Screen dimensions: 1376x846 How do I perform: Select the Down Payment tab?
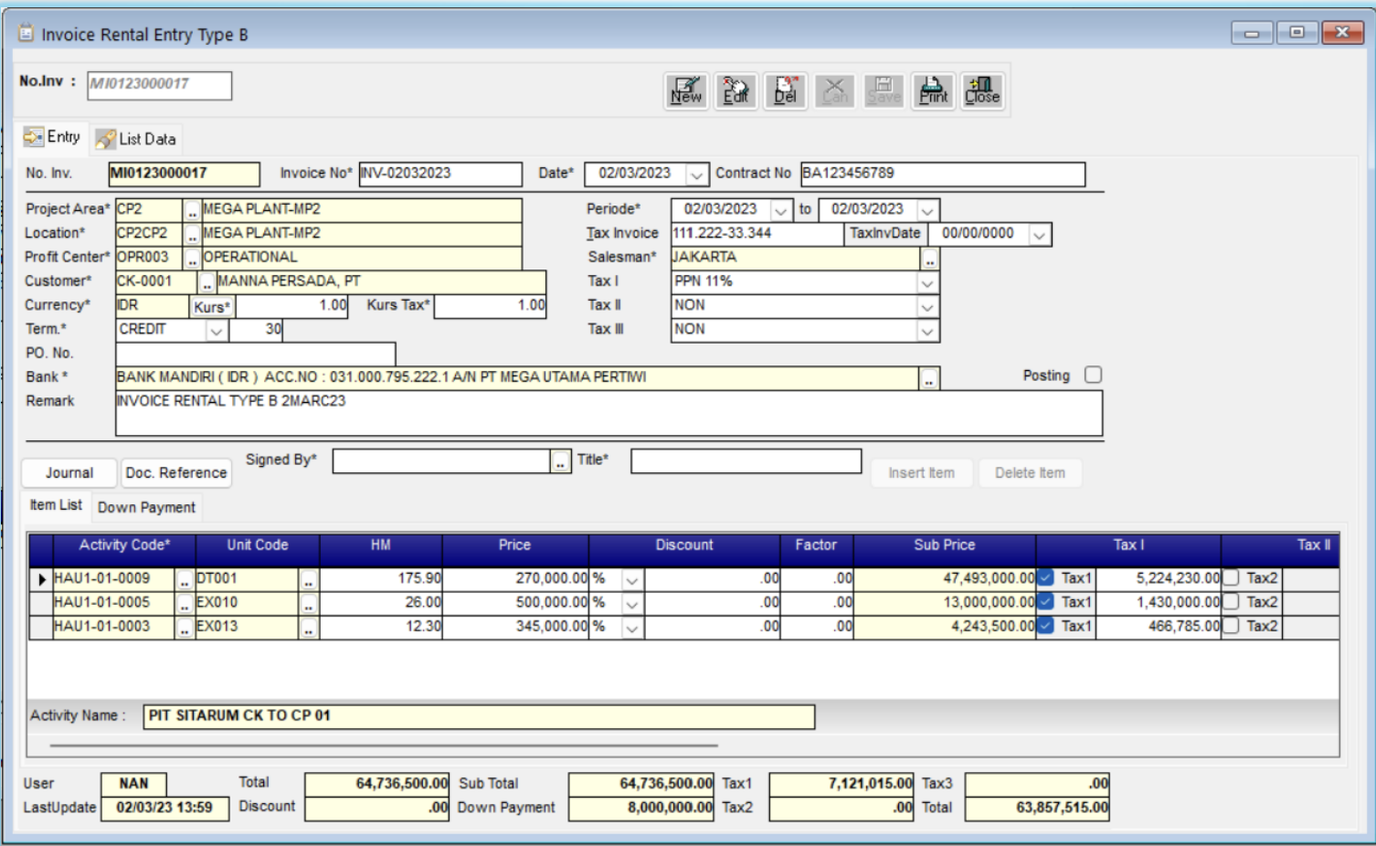pos(146,507)
